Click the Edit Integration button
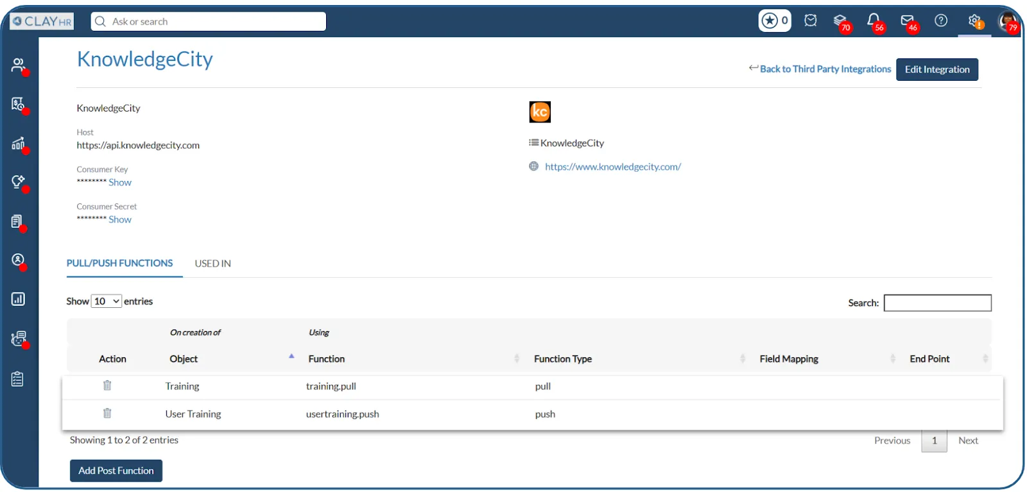Screen dimensions: 1027x492 [x=936, y=69]
